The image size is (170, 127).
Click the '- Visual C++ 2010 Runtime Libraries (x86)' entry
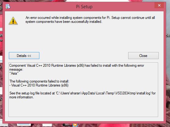click(x=39, y=85)
